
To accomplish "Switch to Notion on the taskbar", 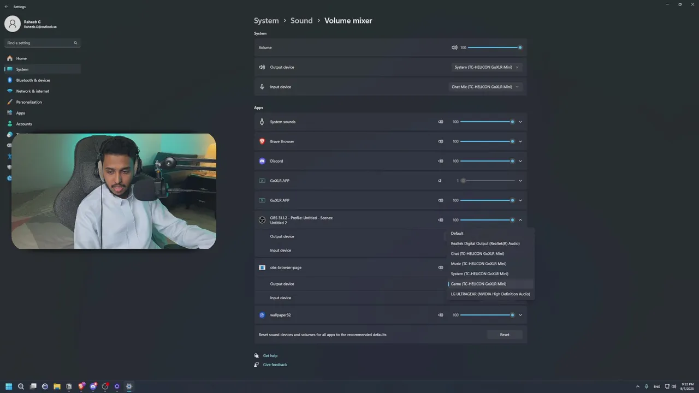I will pyautogui.click(x=69, y=386).
